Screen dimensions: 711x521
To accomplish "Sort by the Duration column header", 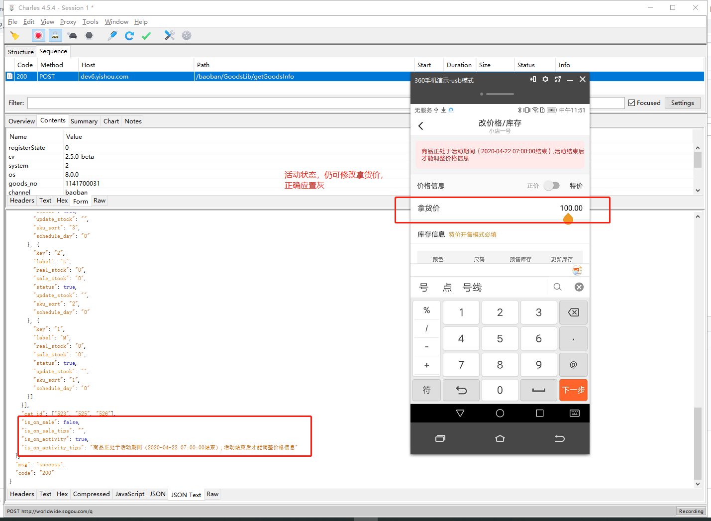I will (x=459, y=65).
